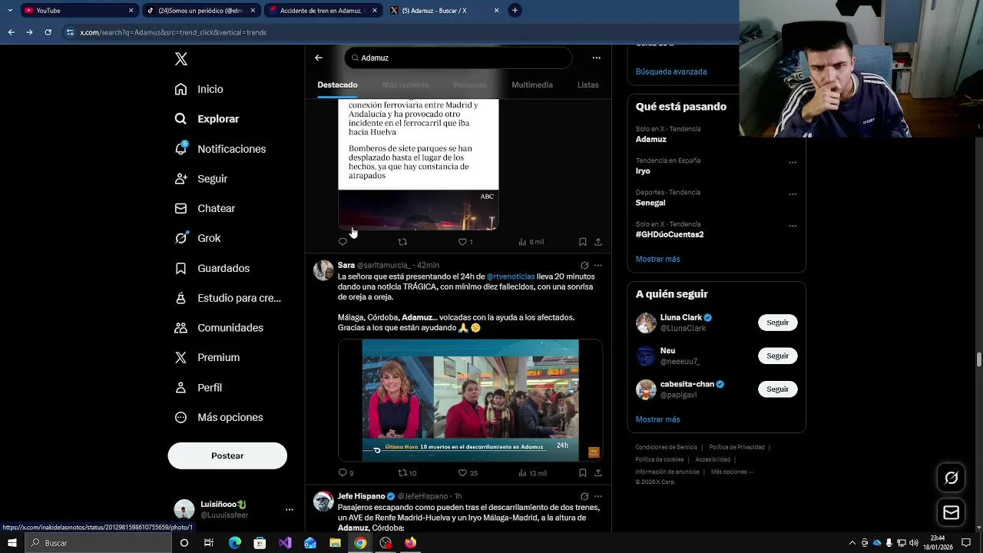
Task: Share the ABC article post
Action: pos(598,242)
